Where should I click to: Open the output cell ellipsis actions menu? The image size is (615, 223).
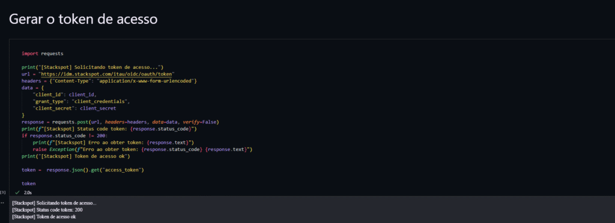click(x=3, y=203)
